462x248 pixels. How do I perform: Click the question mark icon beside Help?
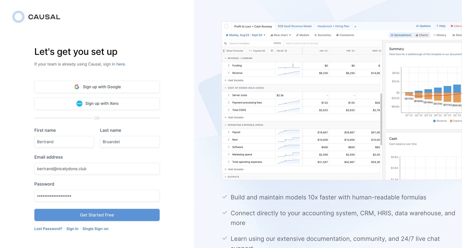pyautogui.click(x=437, y=26)
